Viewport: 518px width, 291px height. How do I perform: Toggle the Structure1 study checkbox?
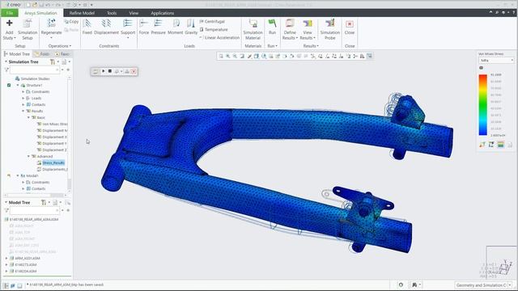(9, 85)
